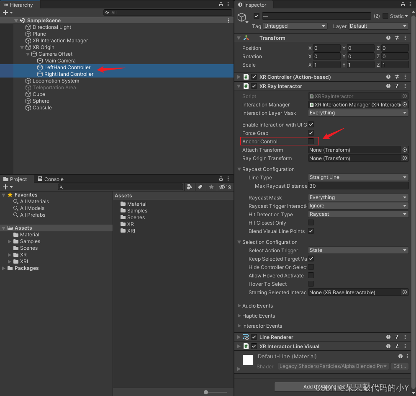Open the Line Type dropdown
416x396 pixels.
(x=358, y=177)
